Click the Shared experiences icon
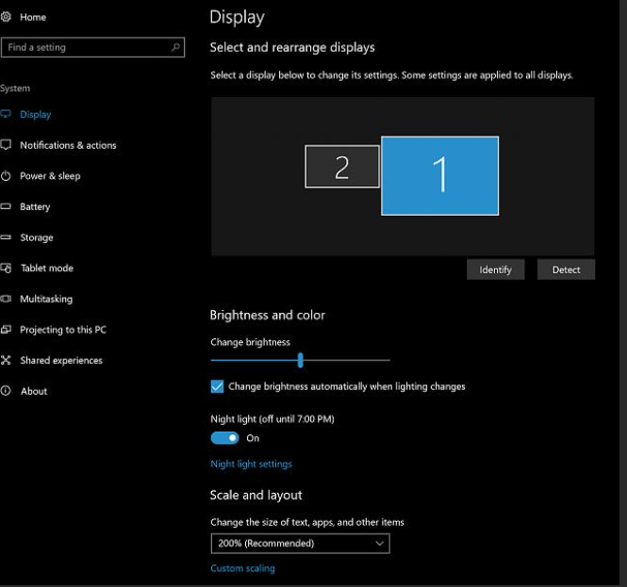 [x=6, y=360]
